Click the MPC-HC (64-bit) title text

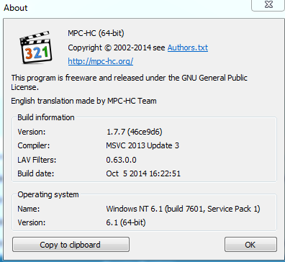click(x=96, y=33)
